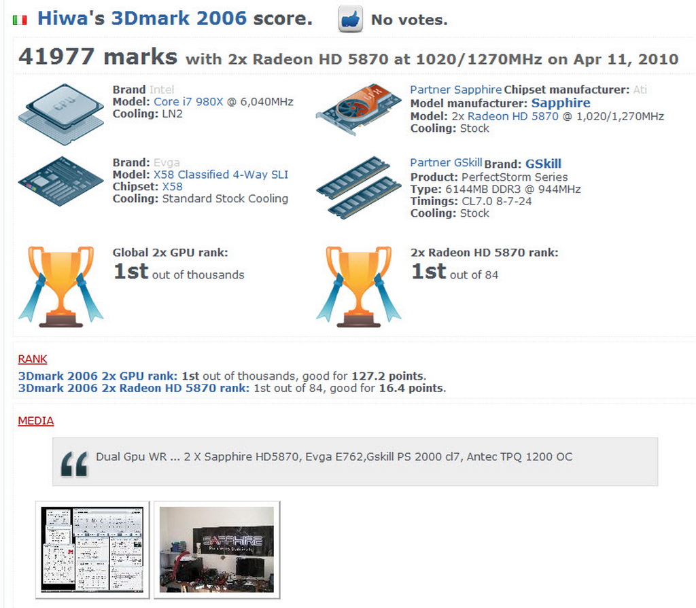
Task: Click the Global 2x GPU rank trophy
Action: (60, 287)
